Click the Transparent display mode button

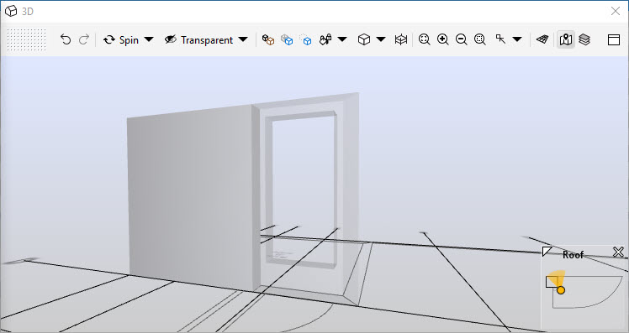tap(199, 39)
